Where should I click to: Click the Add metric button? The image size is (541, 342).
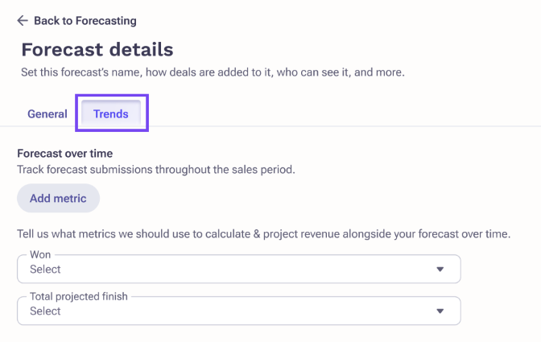[58, 198]
